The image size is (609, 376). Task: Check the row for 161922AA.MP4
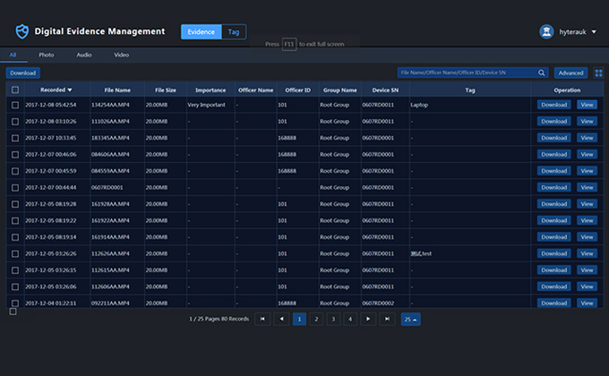pyautogui.click(x=15, y=220)
